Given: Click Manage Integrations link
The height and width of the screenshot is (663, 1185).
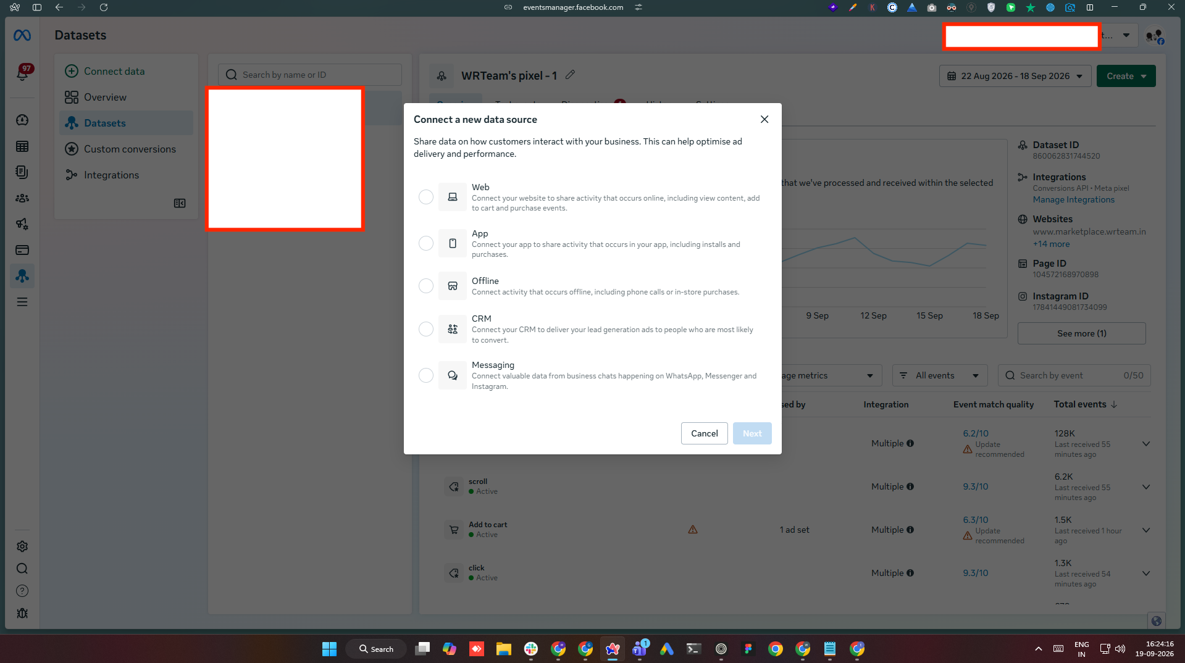Looking at the screenshot, I should point(1073,200).
